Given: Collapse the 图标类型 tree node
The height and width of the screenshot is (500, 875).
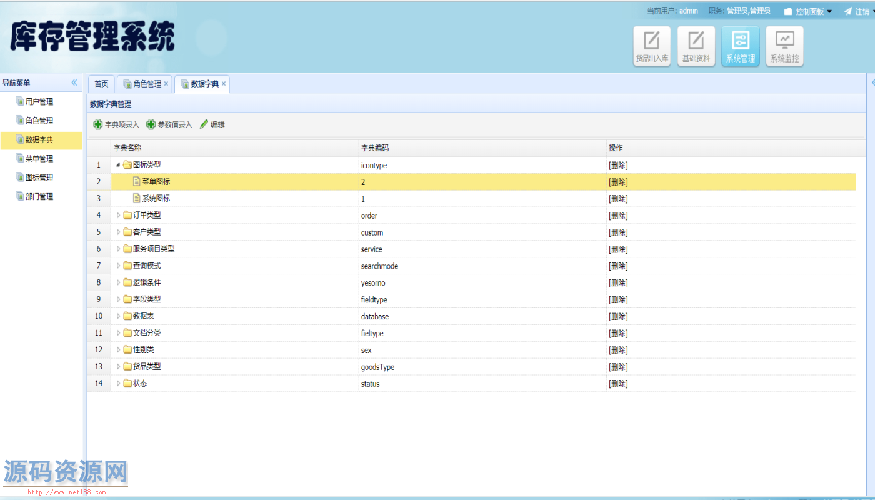Looking at the screenshot, I should [x=118, y=165].
